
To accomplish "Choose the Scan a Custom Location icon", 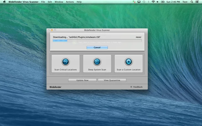I will [x=128, y=62].
